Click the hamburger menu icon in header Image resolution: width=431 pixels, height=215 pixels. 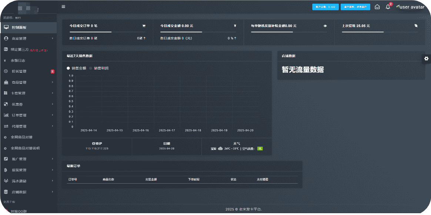tap(63, 7)
